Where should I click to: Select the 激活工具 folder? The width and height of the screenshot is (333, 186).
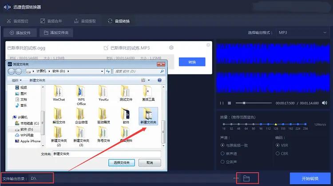pos(148,93)
